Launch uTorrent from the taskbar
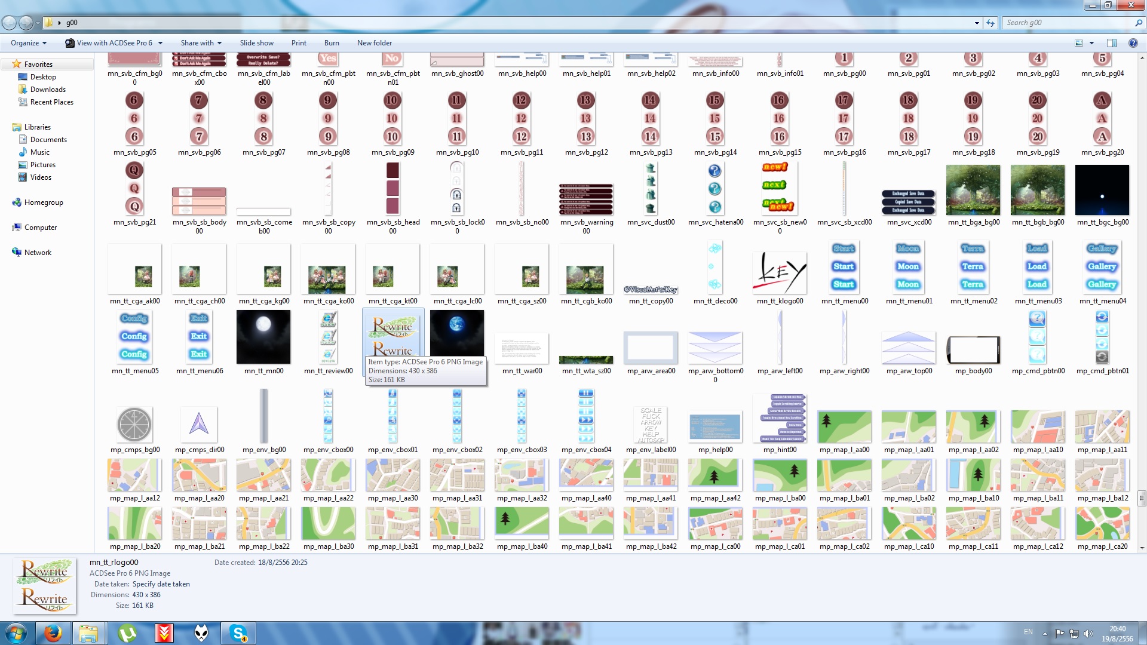Image resolution: width=1147 pixels, height=645 pixels. tap(127, 633)
